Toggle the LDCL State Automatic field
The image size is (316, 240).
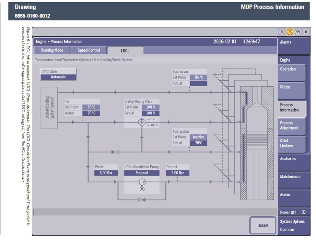58,77
